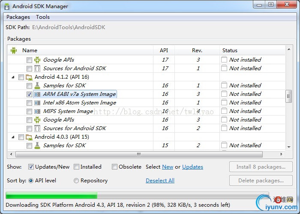Click the green download progress bar
The width and height of the screenshot is (300, 214).
click(51, 196)
